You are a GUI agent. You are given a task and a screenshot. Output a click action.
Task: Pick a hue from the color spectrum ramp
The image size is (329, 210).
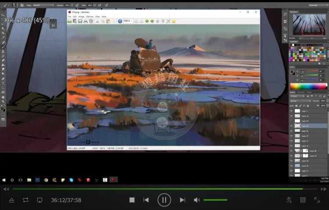(308, 87)
